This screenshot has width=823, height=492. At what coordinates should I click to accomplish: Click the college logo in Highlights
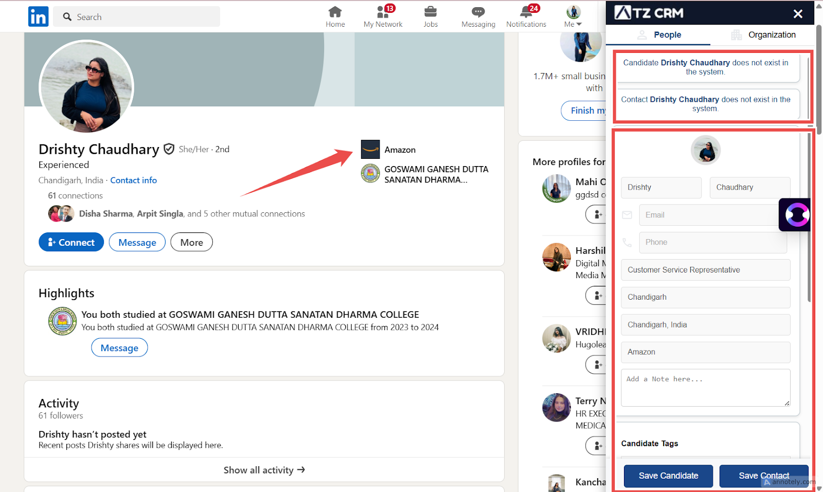click(x=62, y=321)
